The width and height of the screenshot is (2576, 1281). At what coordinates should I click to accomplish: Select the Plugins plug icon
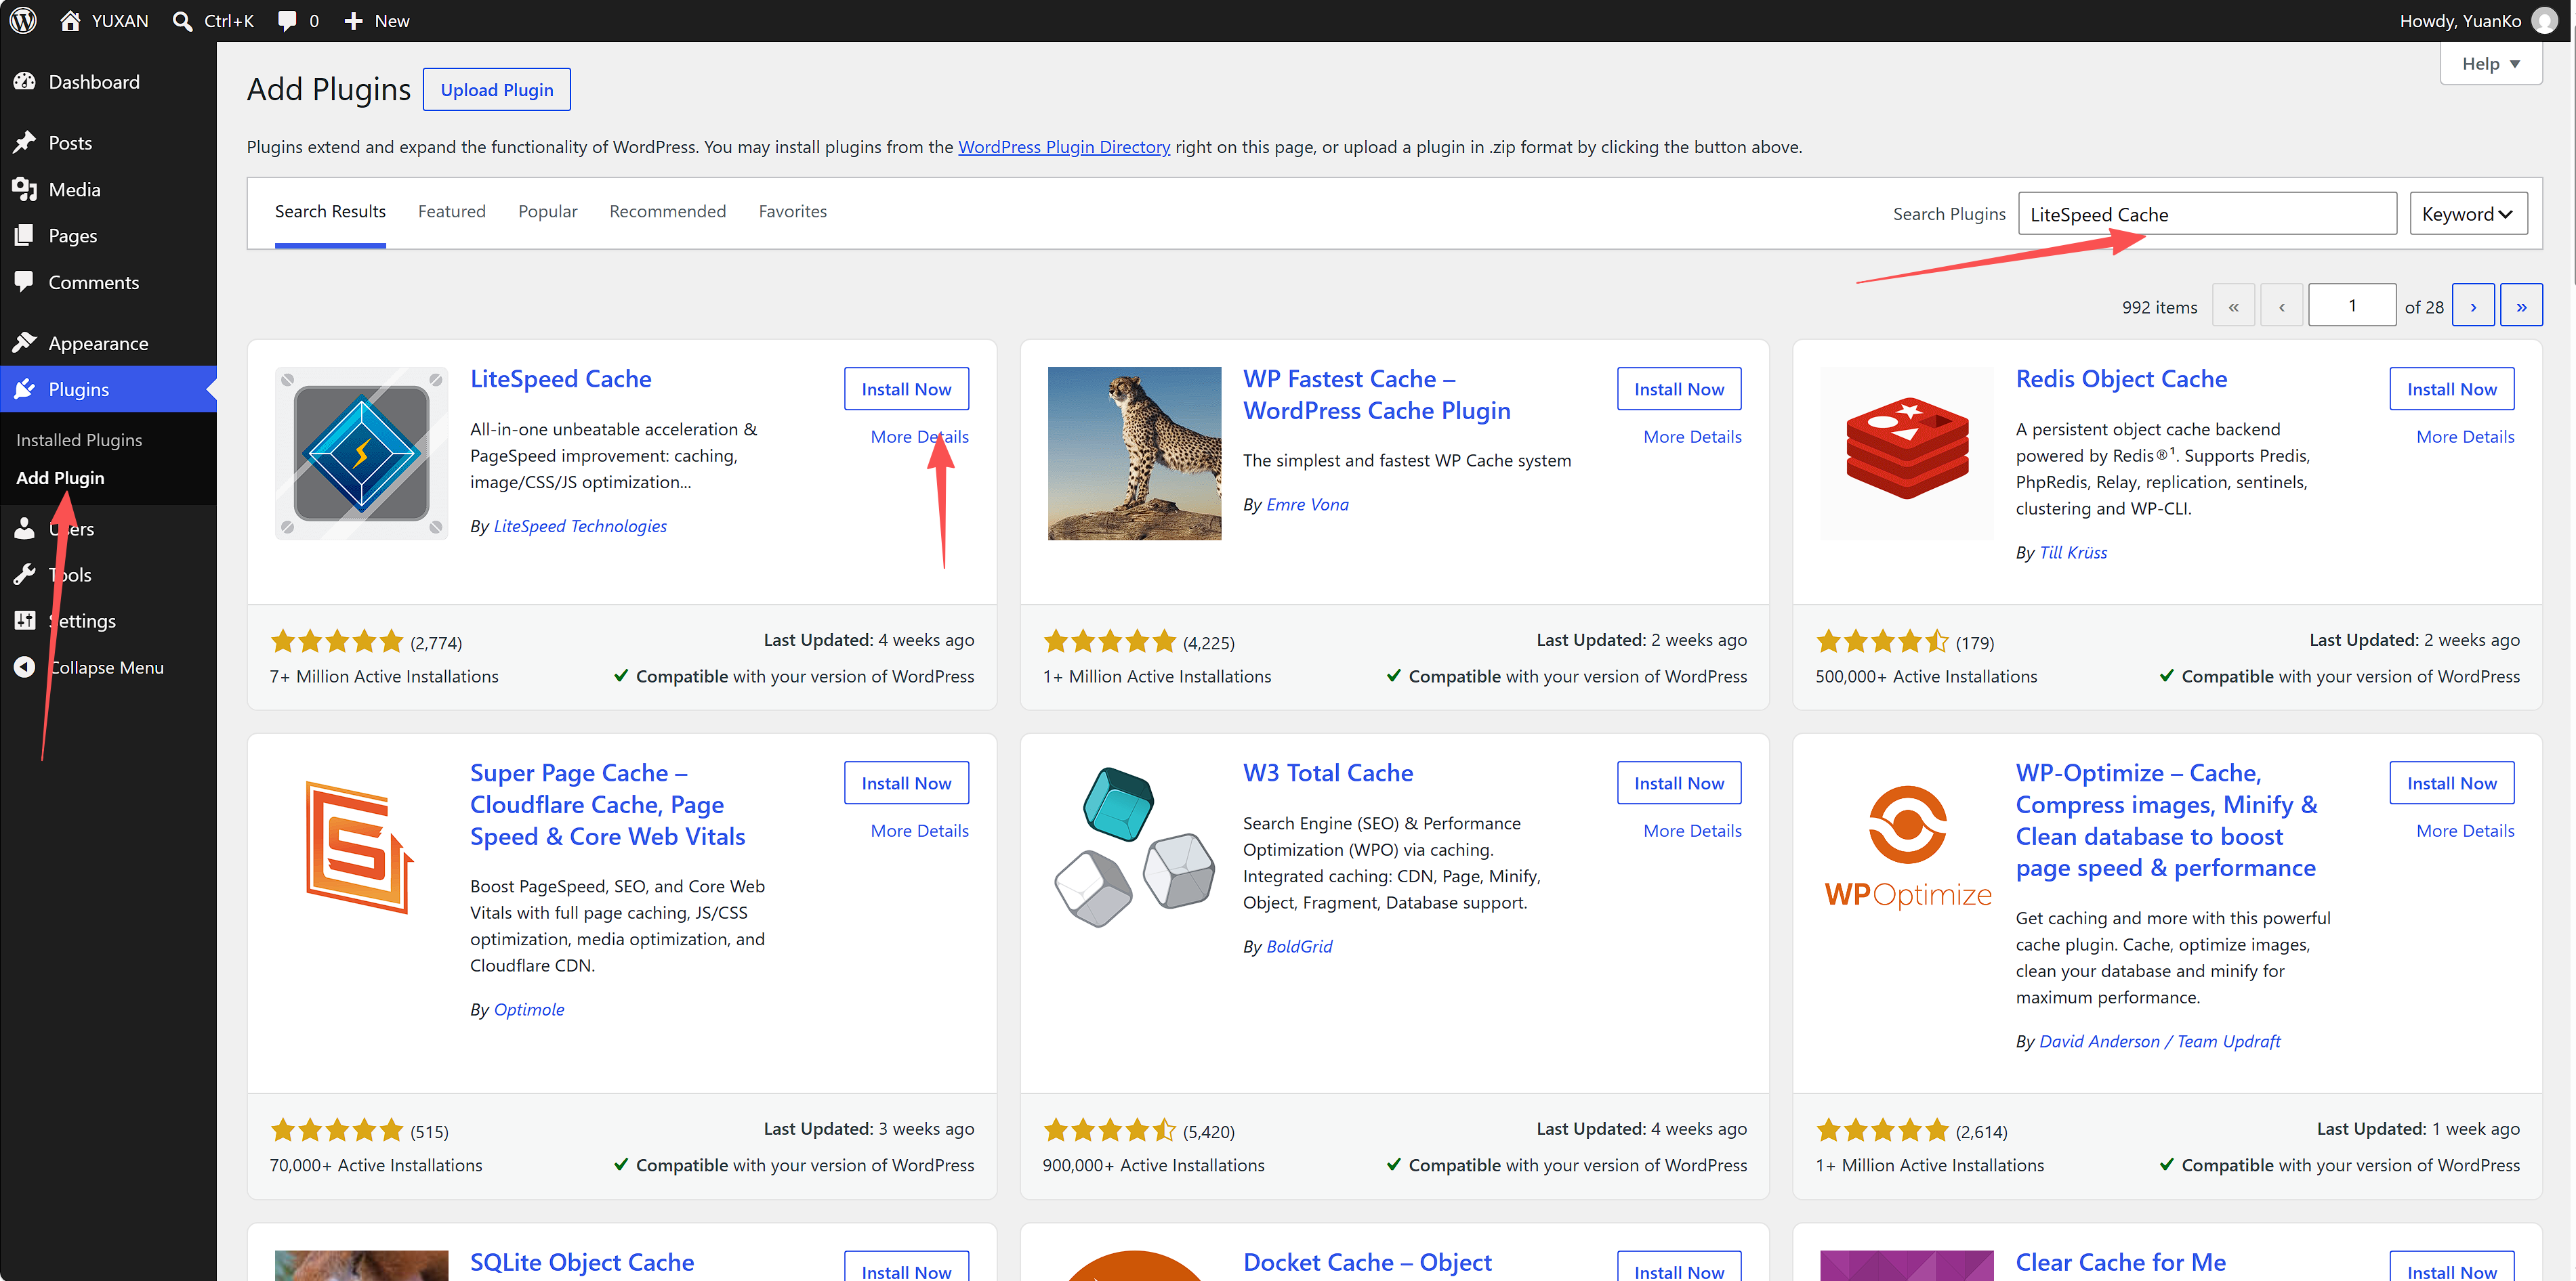[25, 389]
